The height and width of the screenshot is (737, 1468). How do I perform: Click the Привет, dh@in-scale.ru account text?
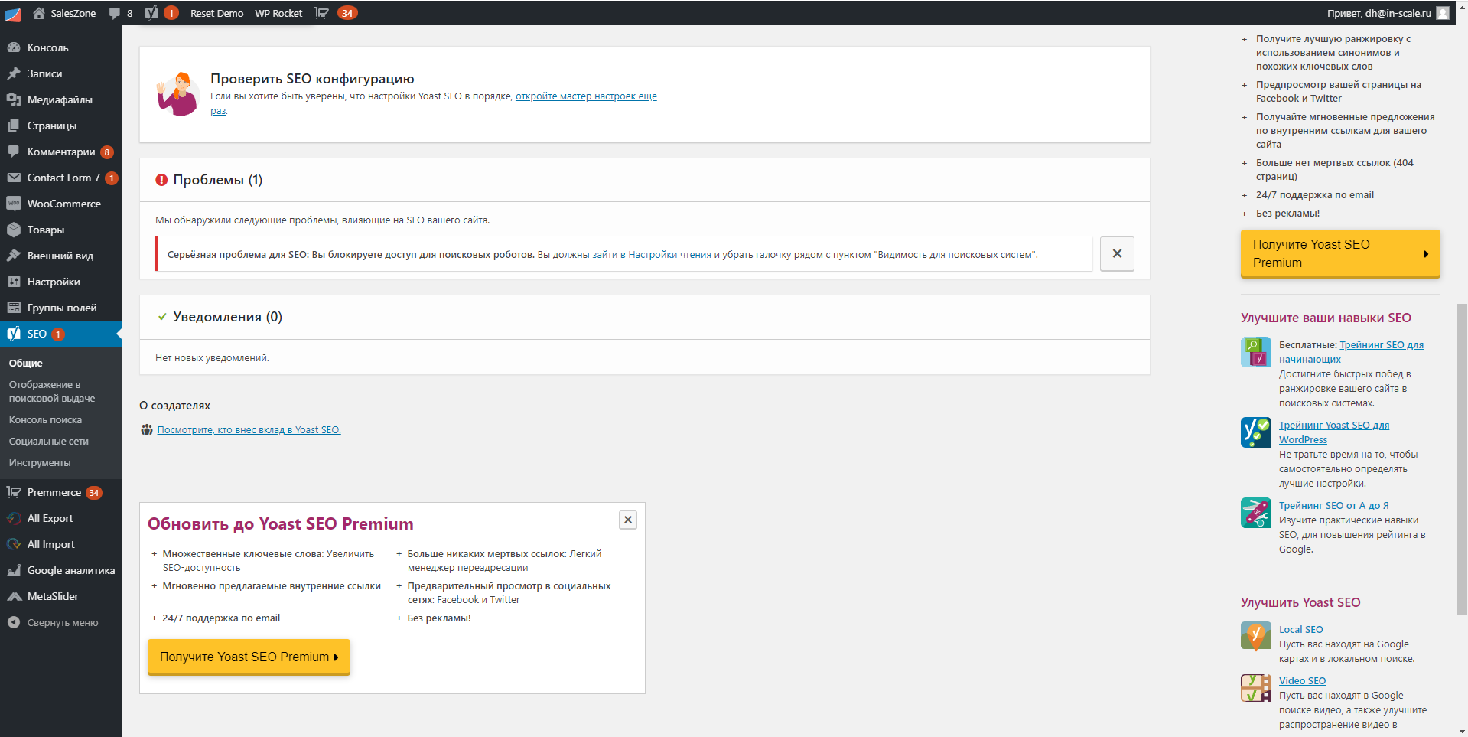(1379, 13)
